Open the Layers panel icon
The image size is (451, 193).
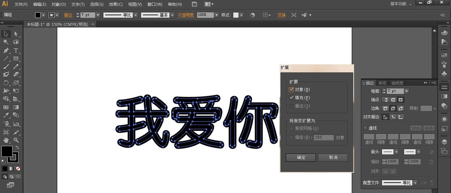coord(444,142)
